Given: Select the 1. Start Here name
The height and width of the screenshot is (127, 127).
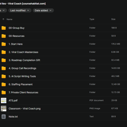Looking at the screenshot, I should [x=16, y=44].
